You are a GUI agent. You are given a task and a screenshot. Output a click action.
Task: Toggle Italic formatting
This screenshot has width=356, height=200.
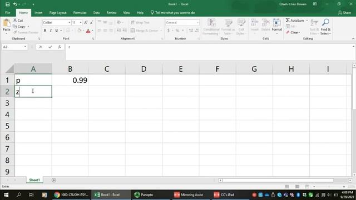tap(51, 31)
